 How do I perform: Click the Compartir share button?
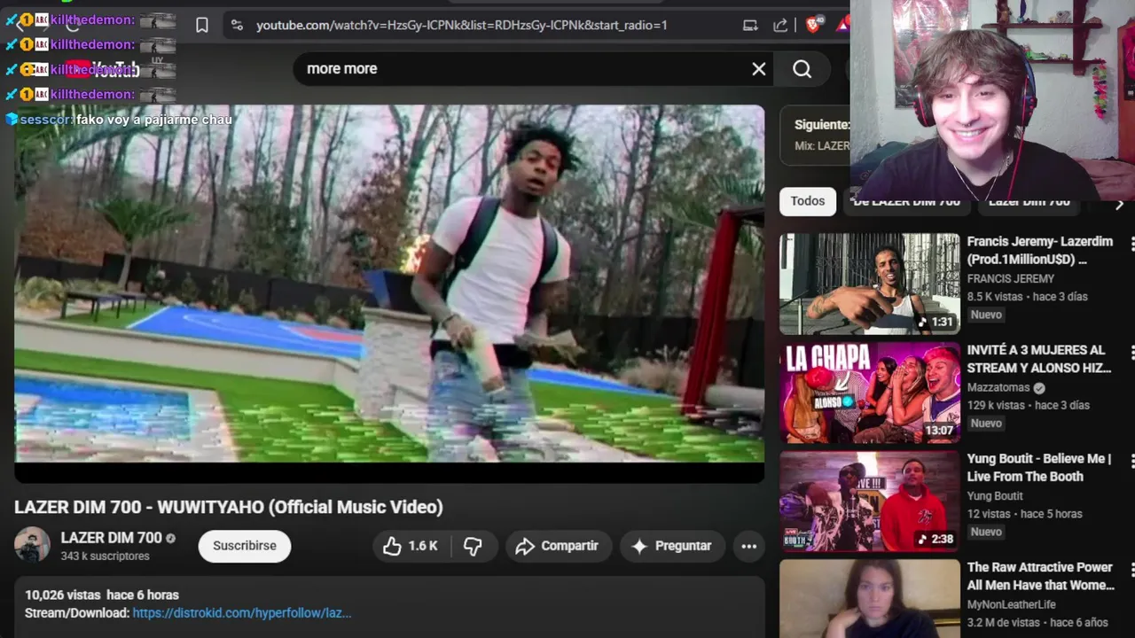[558, 546]
